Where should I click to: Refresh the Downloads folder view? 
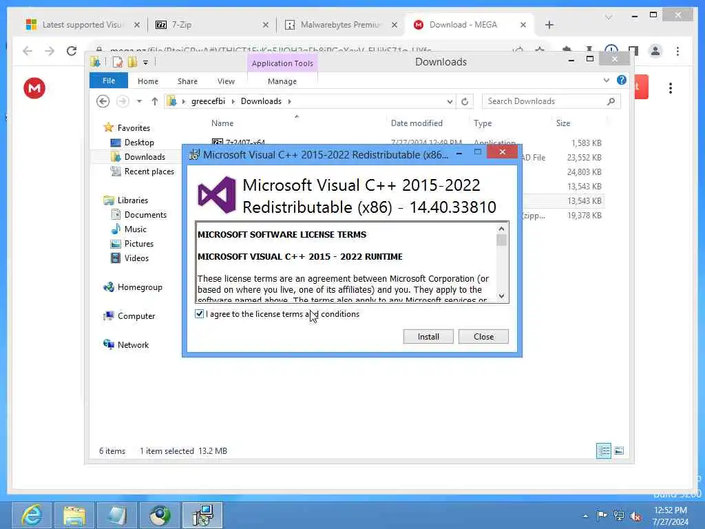click(465, 102)
